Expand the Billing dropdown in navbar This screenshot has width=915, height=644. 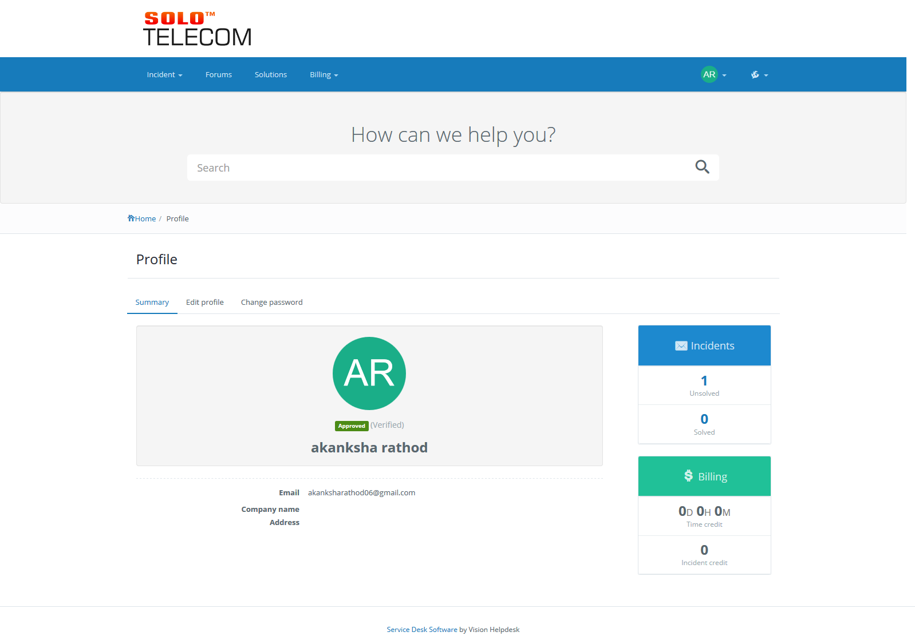pos(324,75)
